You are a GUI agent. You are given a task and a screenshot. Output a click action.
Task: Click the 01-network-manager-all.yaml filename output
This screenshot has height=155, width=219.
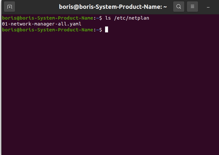[x=41, y=24]
